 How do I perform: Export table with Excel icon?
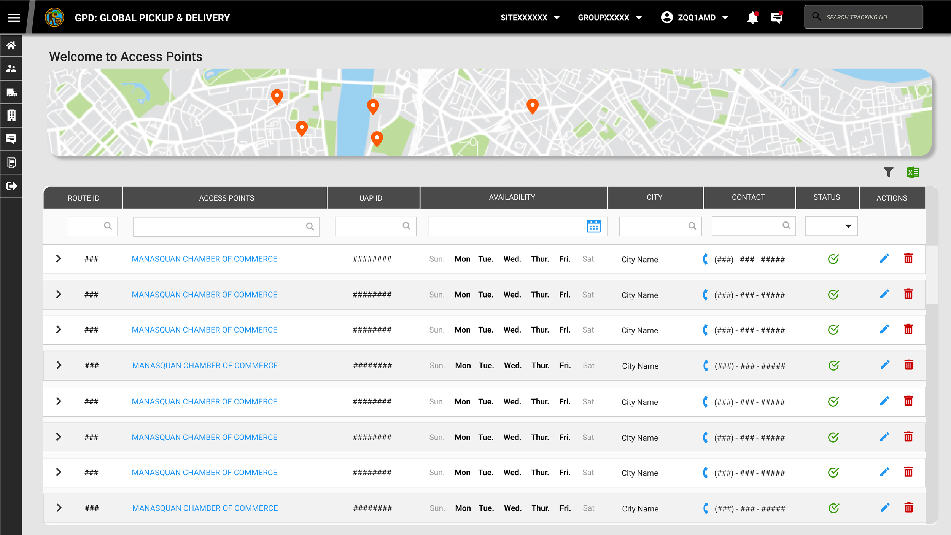tap(913, 172)
